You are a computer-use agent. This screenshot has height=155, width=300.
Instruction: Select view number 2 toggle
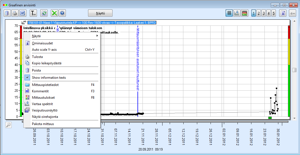(x=259, y=13)
